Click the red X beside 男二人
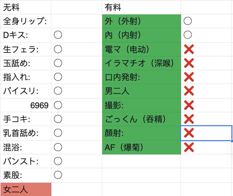Screen dimensions: 233x196 tap(189, 91)
